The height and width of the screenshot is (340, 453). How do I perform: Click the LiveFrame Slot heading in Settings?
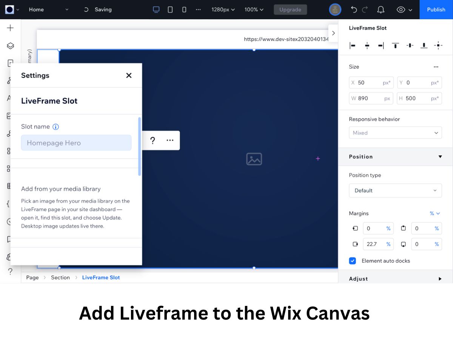coord(49,101)
